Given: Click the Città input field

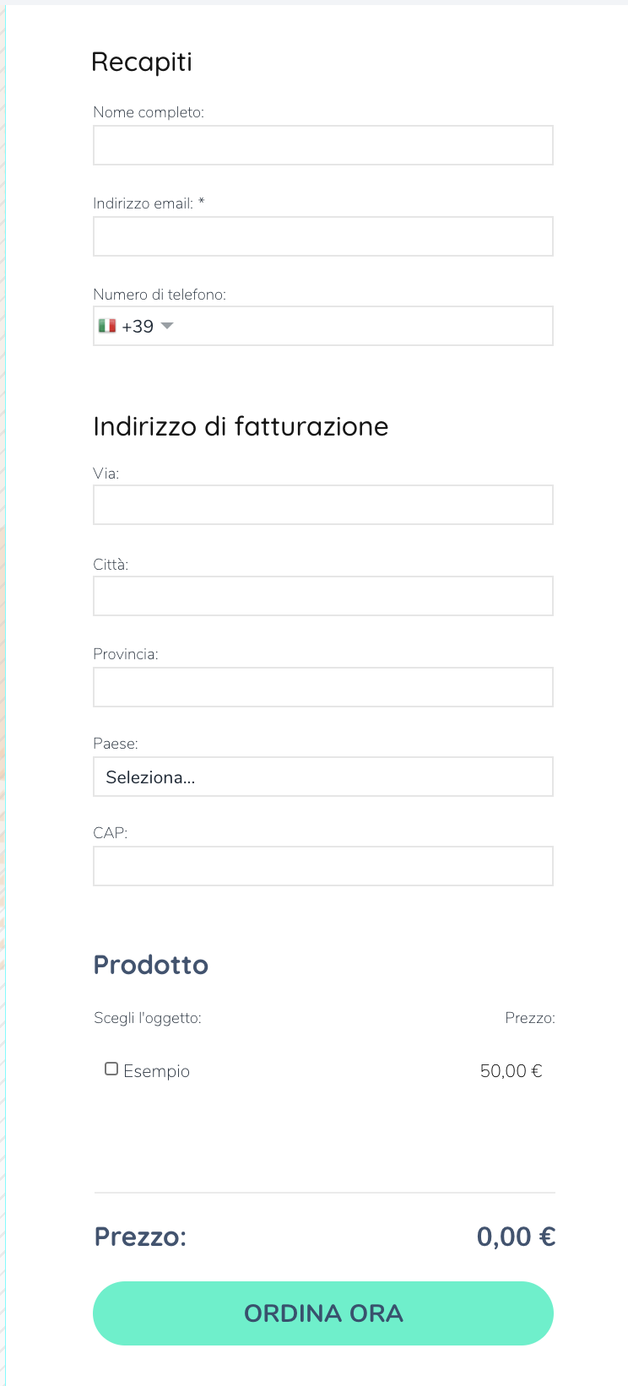Looking at the screenshot, I should 323,596.
